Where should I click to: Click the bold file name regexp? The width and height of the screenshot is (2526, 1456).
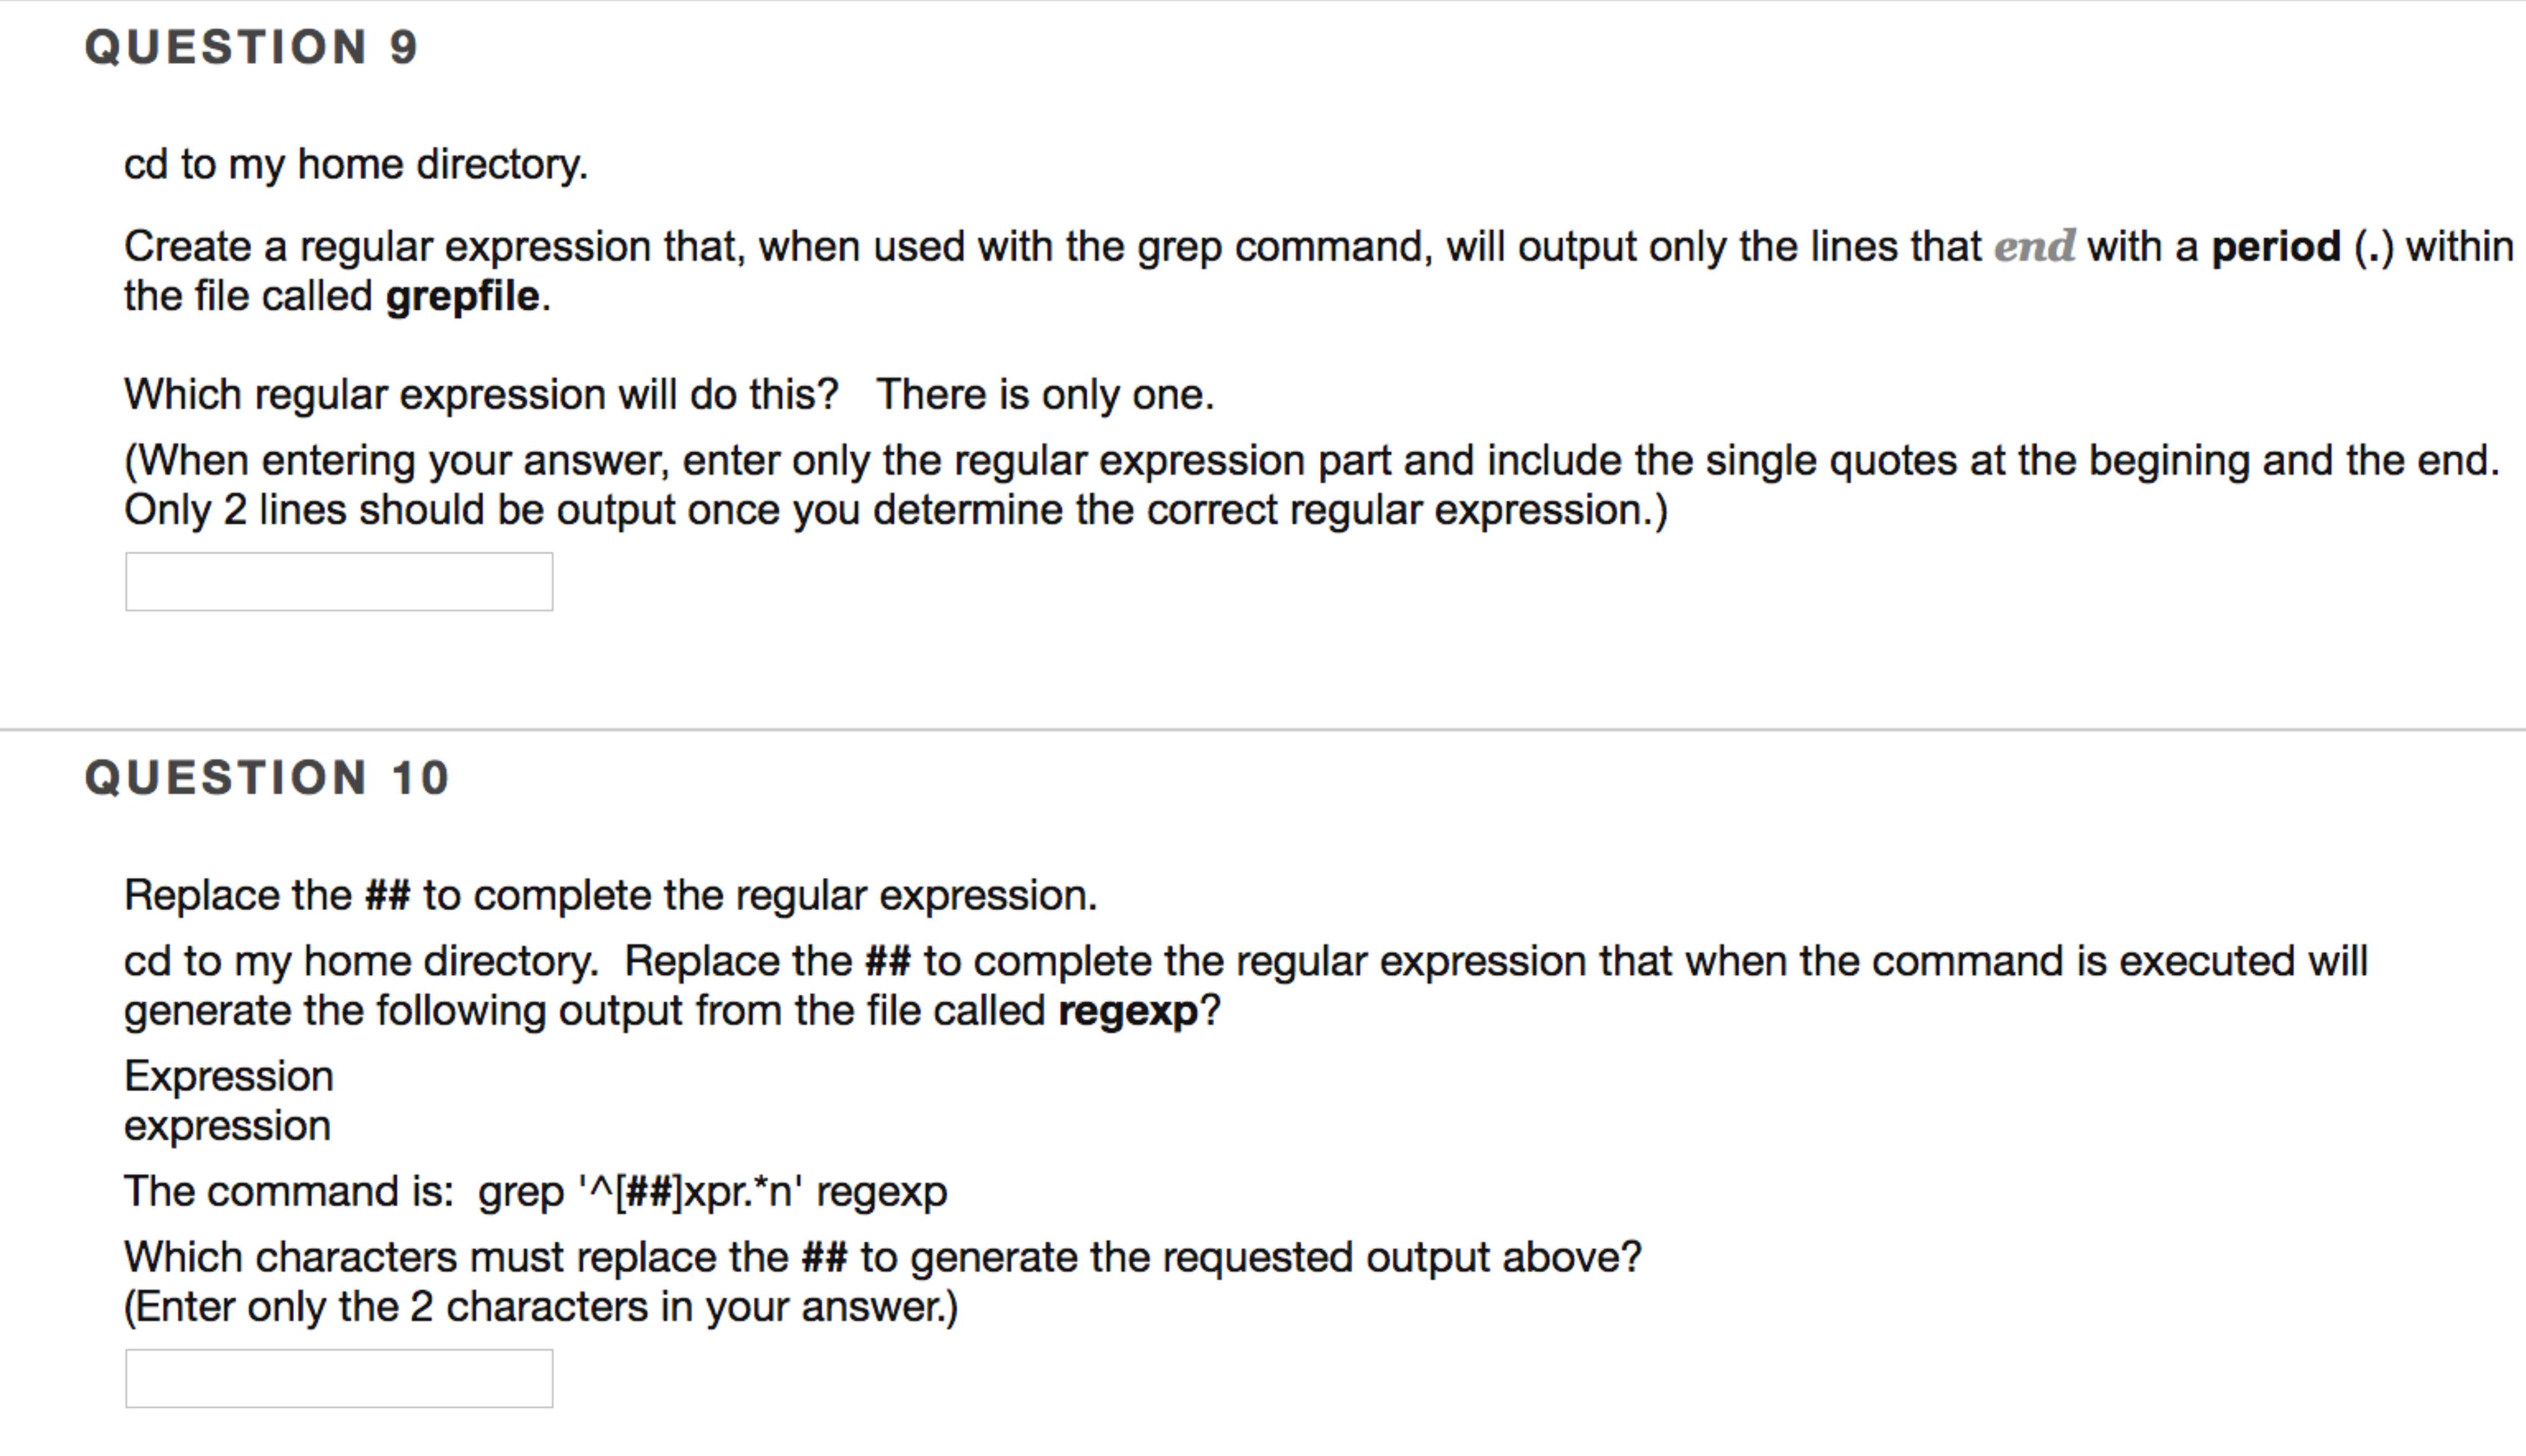[x=1127, y=1011]
